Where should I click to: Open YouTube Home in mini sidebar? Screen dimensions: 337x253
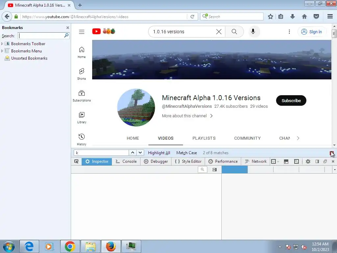click(x=82, y=52)
